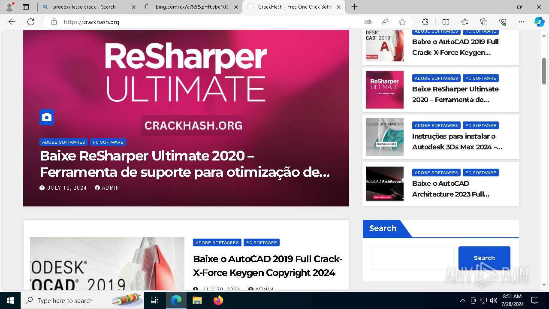Open 'Baixe o AutoCAD 2019 Full Crack-X-Force Keygen' post title
The width and height of the screenshot is (549, 309).
268,266
